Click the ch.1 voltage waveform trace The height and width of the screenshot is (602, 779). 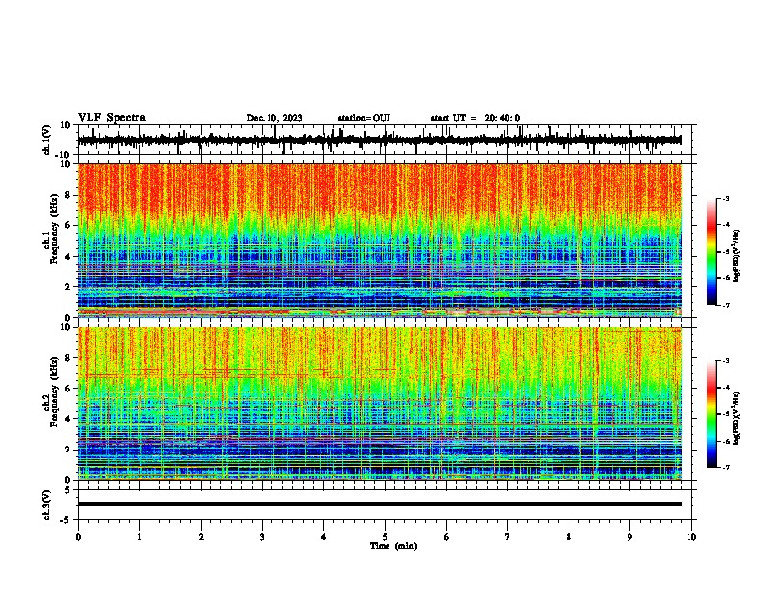pos(379,140)
